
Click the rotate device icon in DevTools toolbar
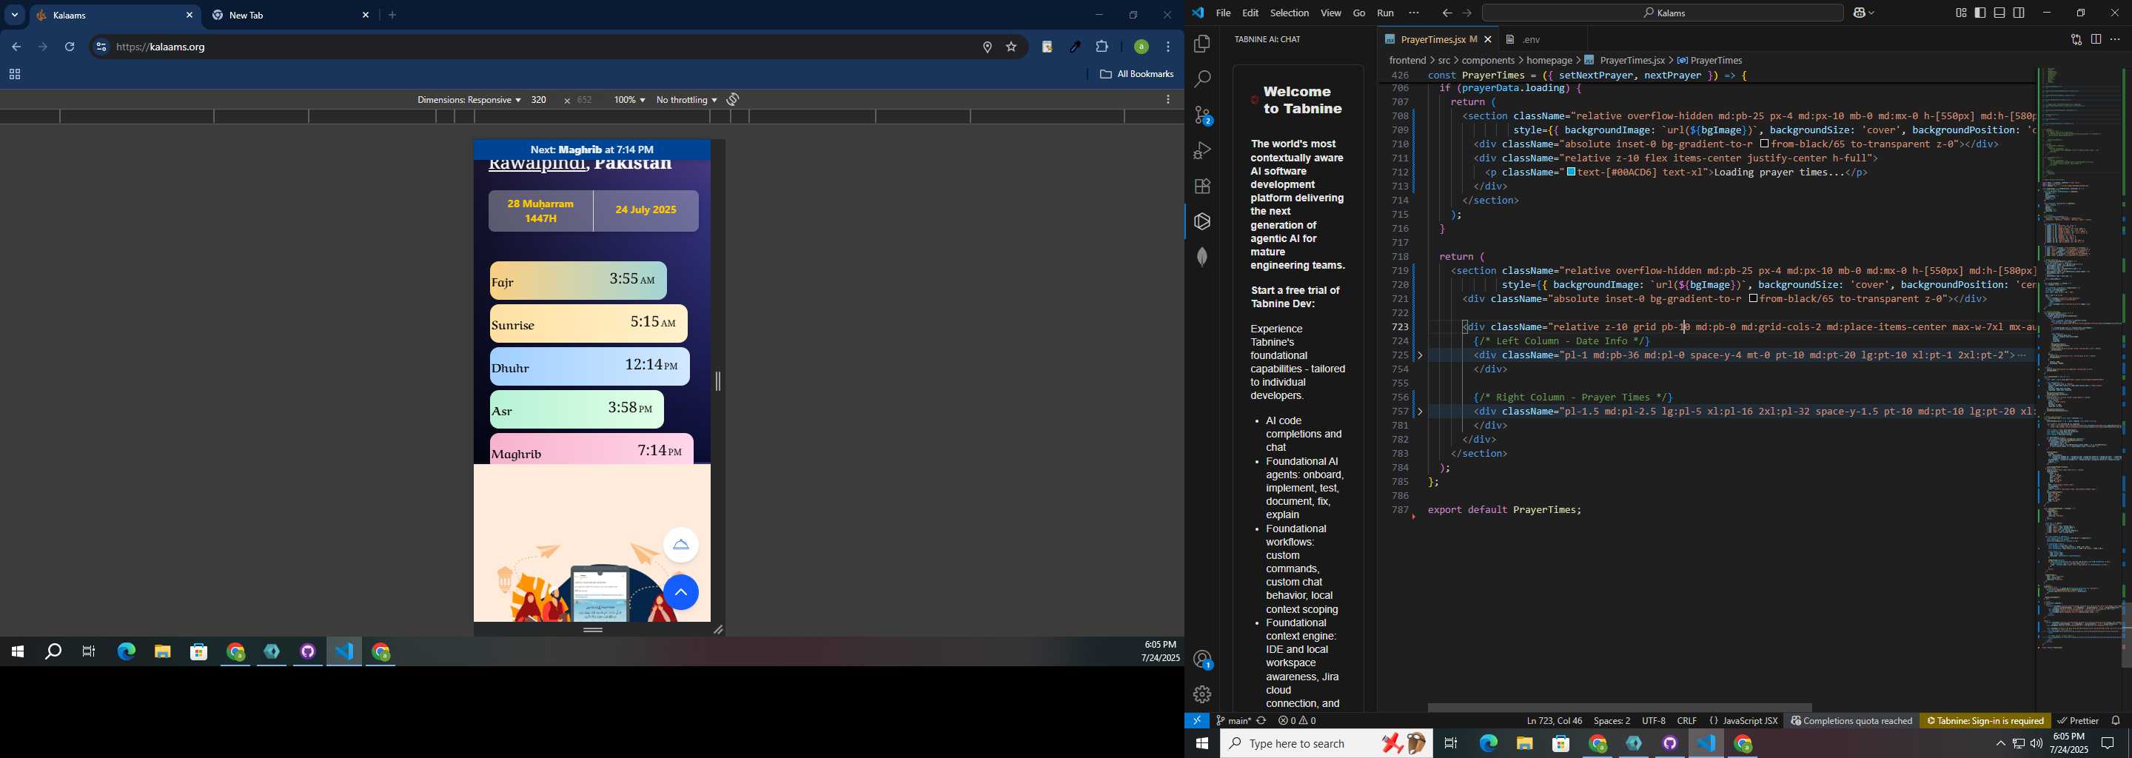[x=732, y=99]
